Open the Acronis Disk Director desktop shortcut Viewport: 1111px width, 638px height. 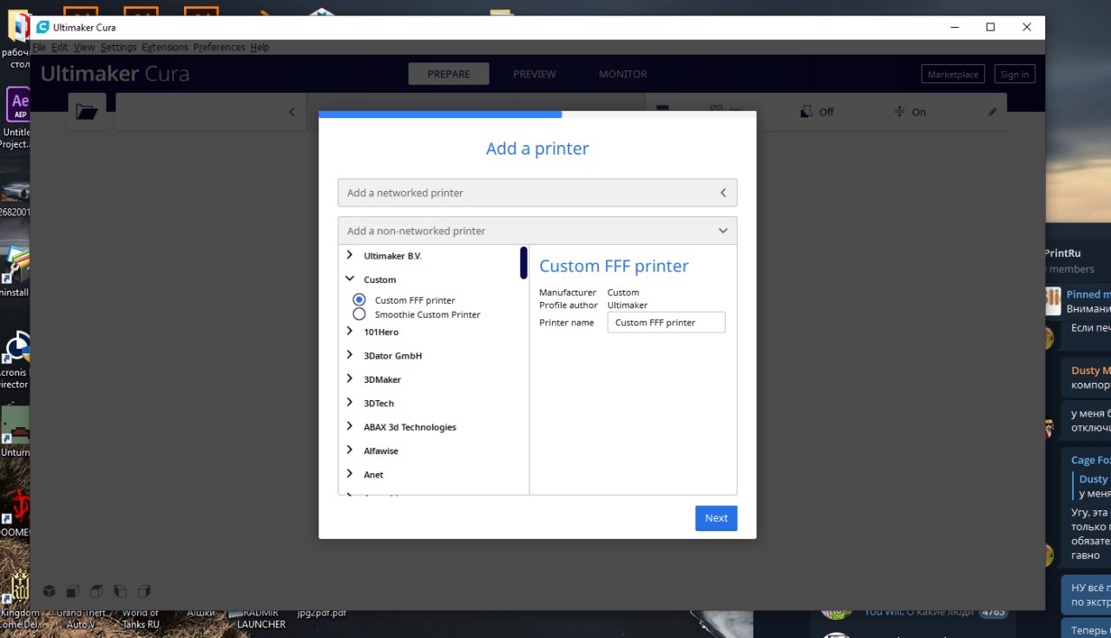17,358
